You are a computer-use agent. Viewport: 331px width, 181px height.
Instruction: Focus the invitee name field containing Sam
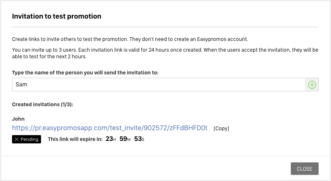[159, 85]
